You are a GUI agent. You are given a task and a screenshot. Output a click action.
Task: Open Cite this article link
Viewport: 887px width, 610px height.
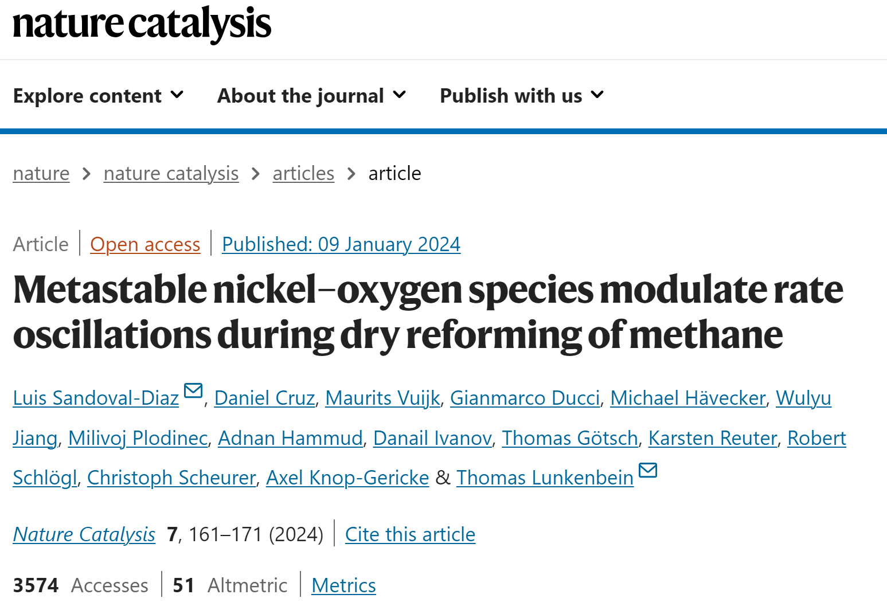pos(410,534)
